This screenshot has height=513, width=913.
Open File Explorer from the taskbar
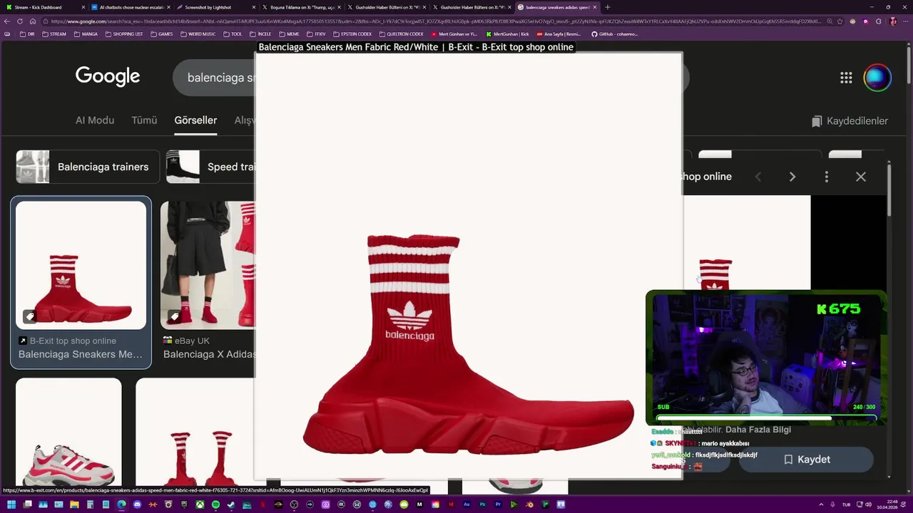point(74,504)
